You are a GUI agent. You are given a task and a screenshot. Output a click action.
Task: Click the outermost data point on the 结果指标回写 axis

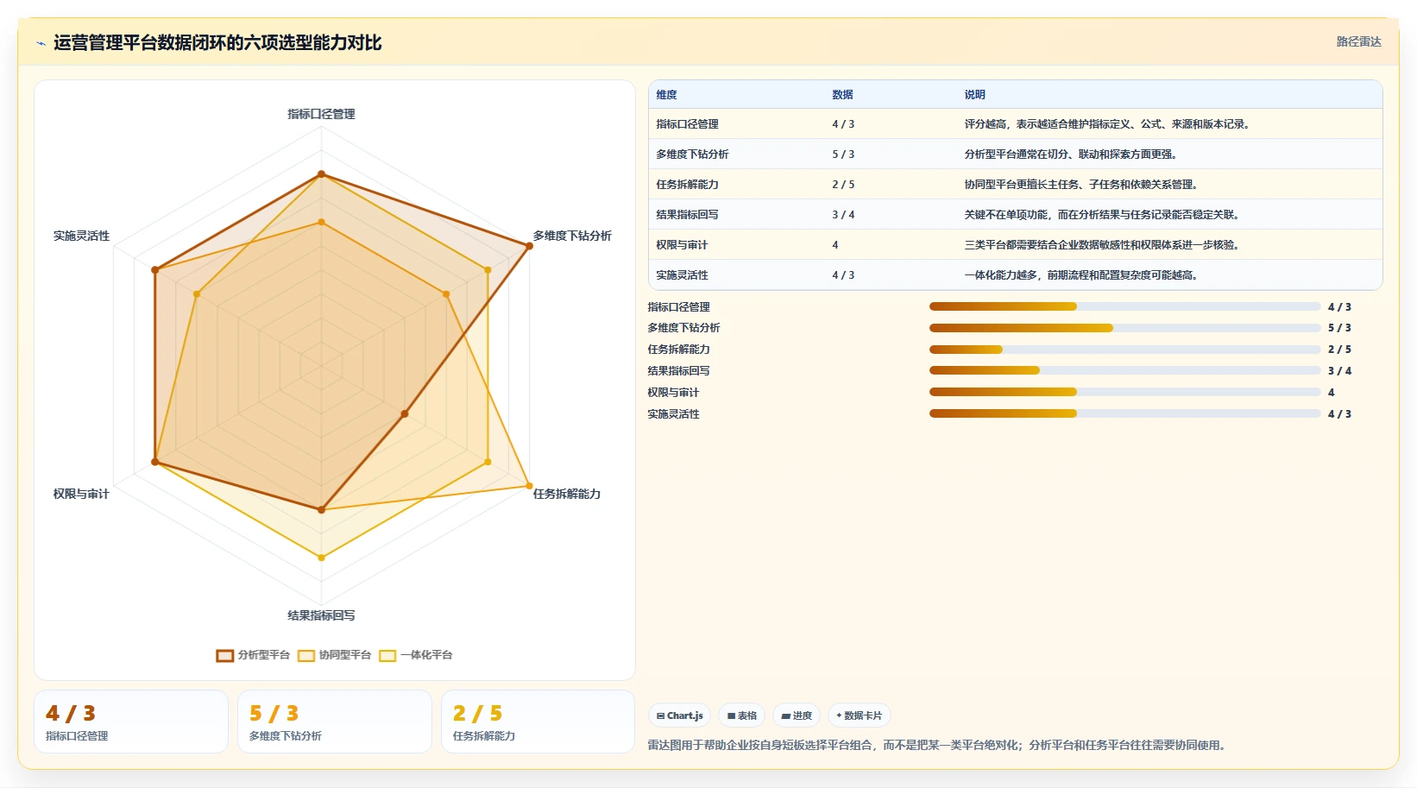coord(321,558)
